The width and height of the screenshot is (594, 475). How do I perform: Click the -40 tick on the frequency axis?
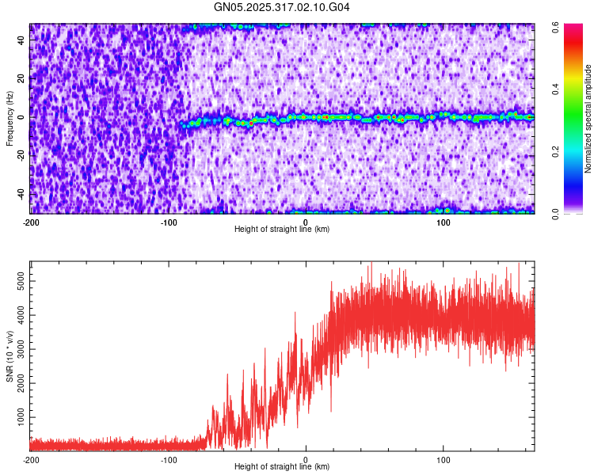(x=21, y=194)
